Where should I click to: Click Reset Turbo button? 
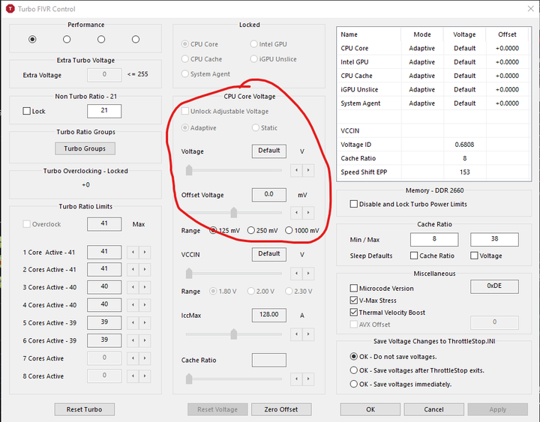click(84, 409)
